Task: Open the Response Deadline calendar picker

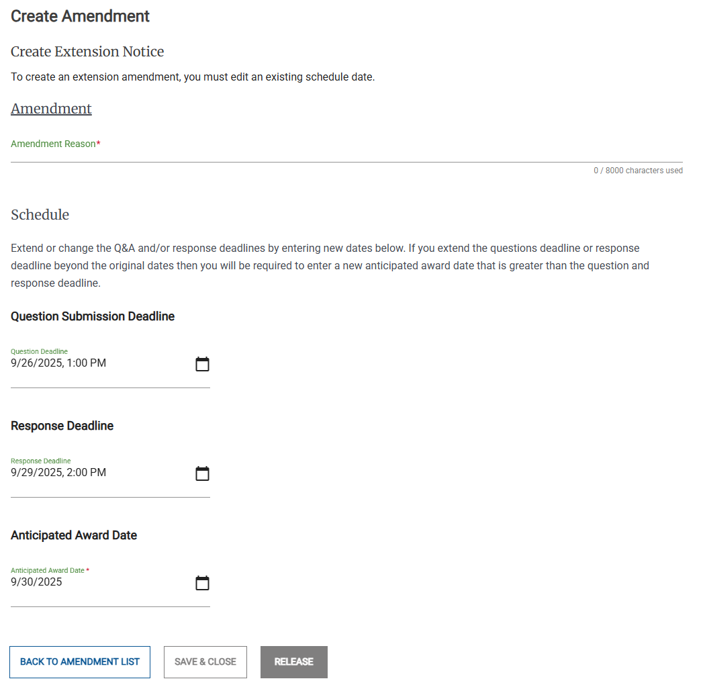Action: 202,473
